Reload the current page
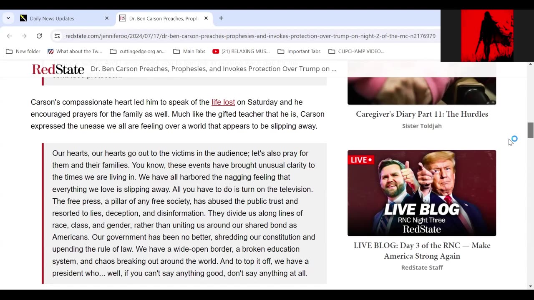 tap(39, 36)
